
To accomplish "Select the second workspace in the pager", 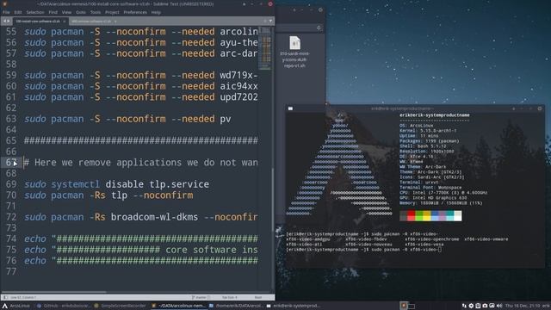I will 412,306.
